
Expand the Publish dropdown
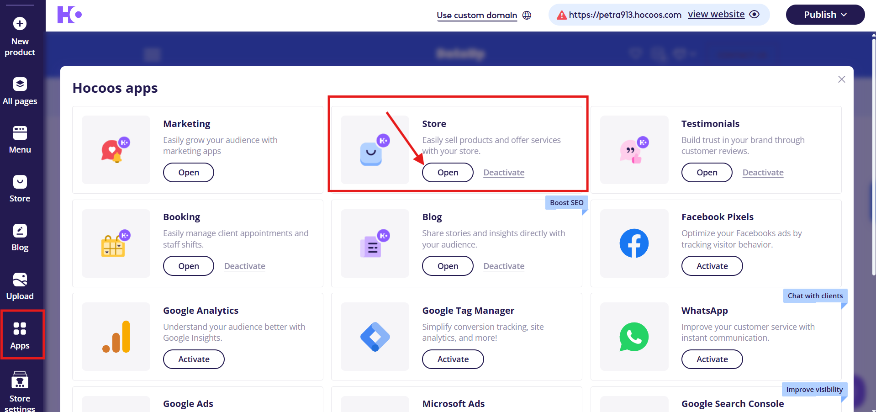point(825,15)
